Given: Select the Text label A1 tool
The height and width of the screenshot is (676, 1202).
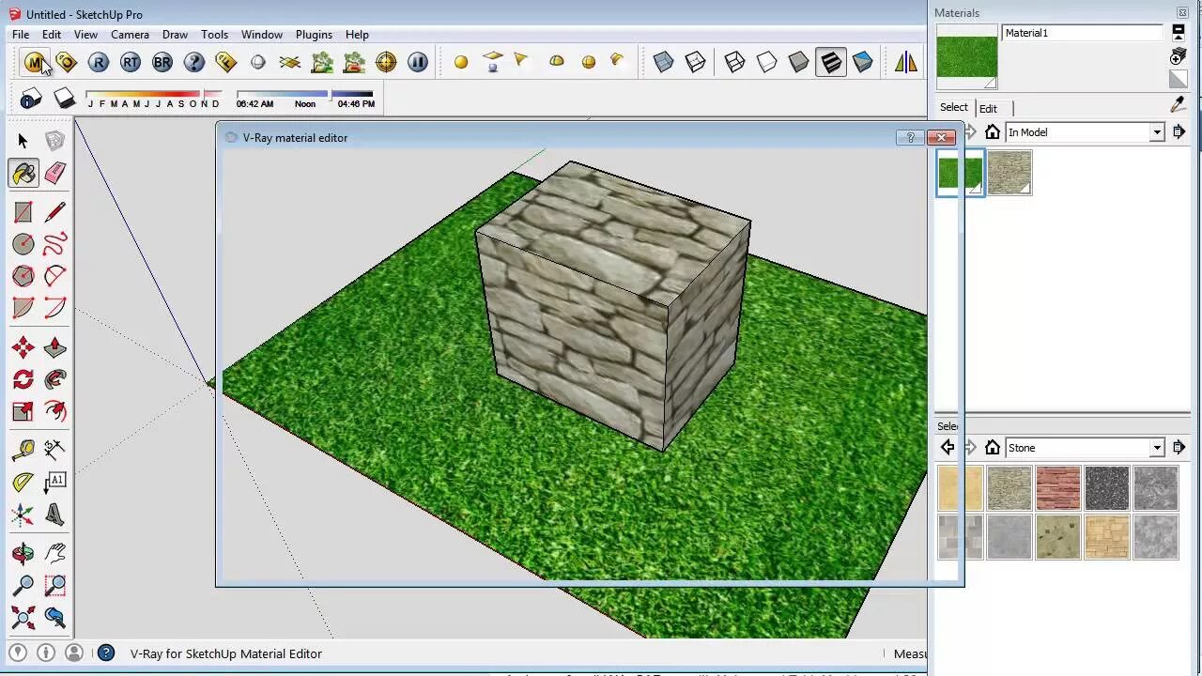Looking at the screenshot, I should (55, 483).
